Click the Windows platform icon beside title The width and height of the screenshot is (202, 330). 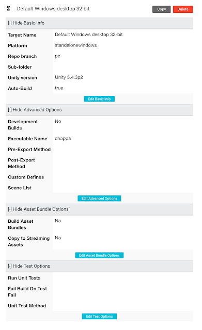(8, 9)
